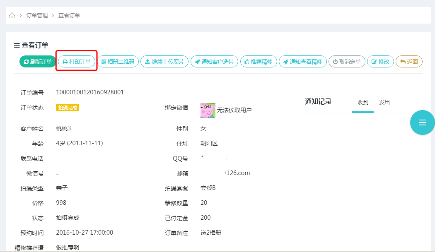Screen dimensions: 435x252
Task: Click the 查看订单 list icon heading
Action: point(31,46)
